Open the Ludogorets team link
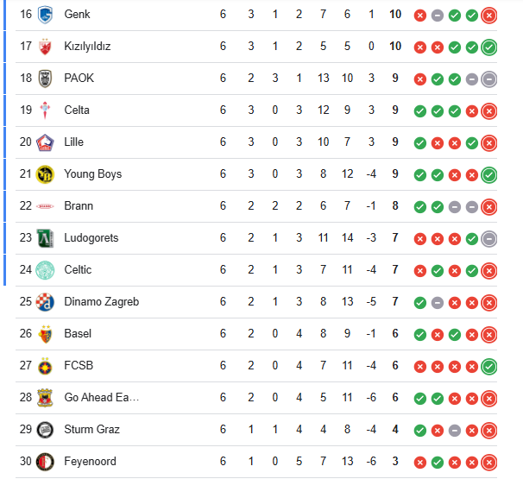The height and width of the screenshot is (479, 523). click(91, 238)
